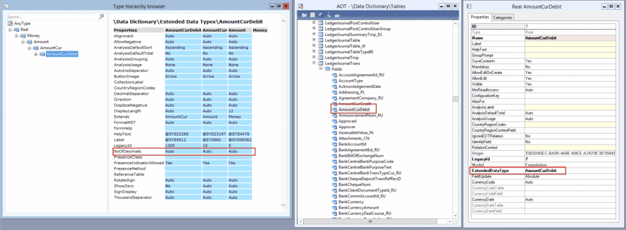This screenshot has height=230, width=626.
Task: Select the AnnouncementNum_RU field in AOT
Action: pos(361,115)
